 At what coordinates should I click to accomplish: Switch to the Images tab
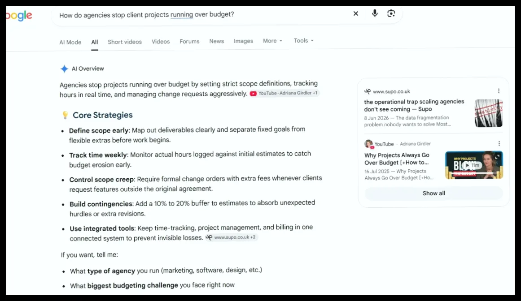[243, 41]
